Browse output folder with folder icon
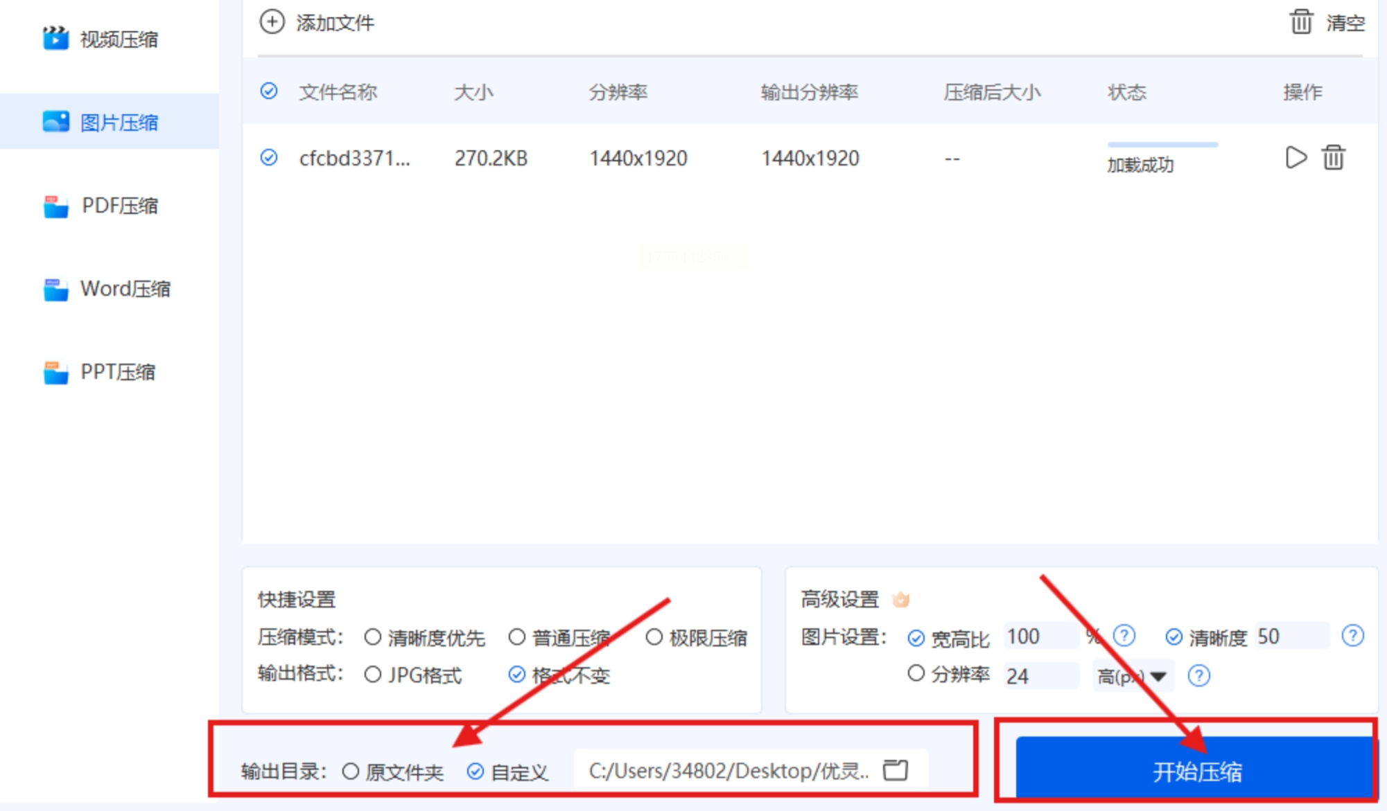The image size is (1387, 811). (x=895, y=770)
